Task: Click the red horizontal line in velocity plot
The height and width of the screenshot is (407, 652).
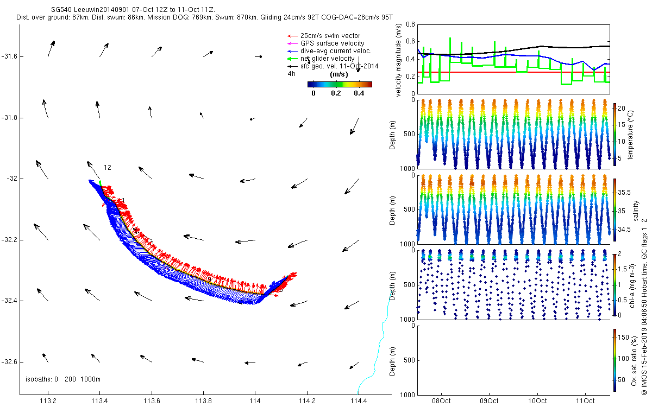Action: [513, 72]
